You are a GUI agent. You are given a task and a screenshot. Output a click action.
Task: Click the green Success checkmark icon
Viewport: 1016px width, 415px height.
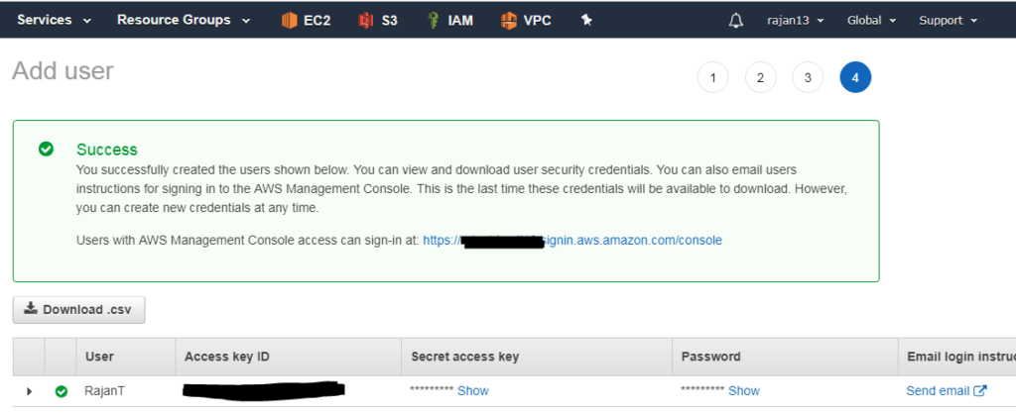pyautogui.click(x=46, y=150)
